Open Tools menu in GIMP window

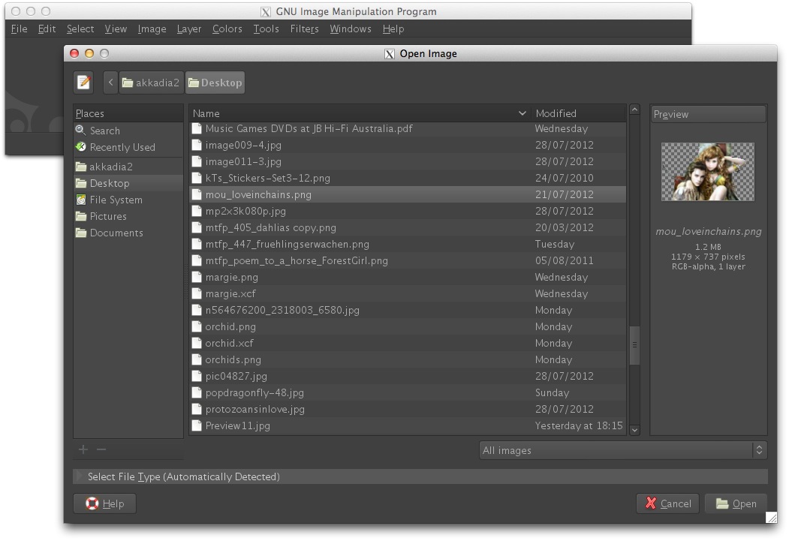coord(267,29)
